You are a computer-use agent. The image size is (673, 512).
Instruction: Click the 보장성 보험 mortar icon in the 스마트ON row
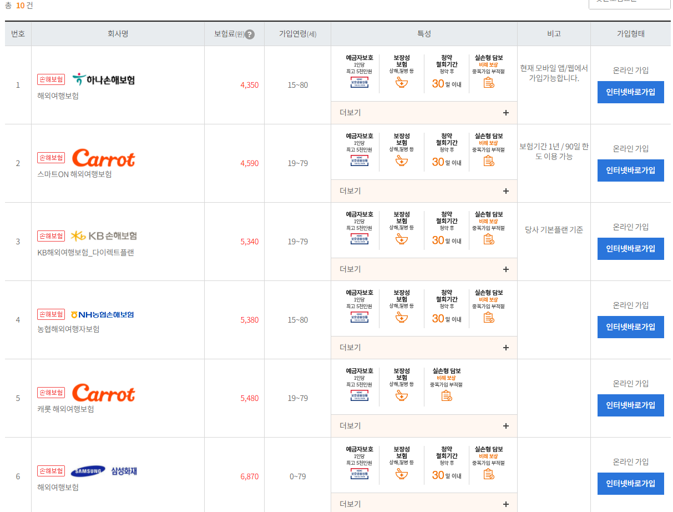(x=402, y=160)
